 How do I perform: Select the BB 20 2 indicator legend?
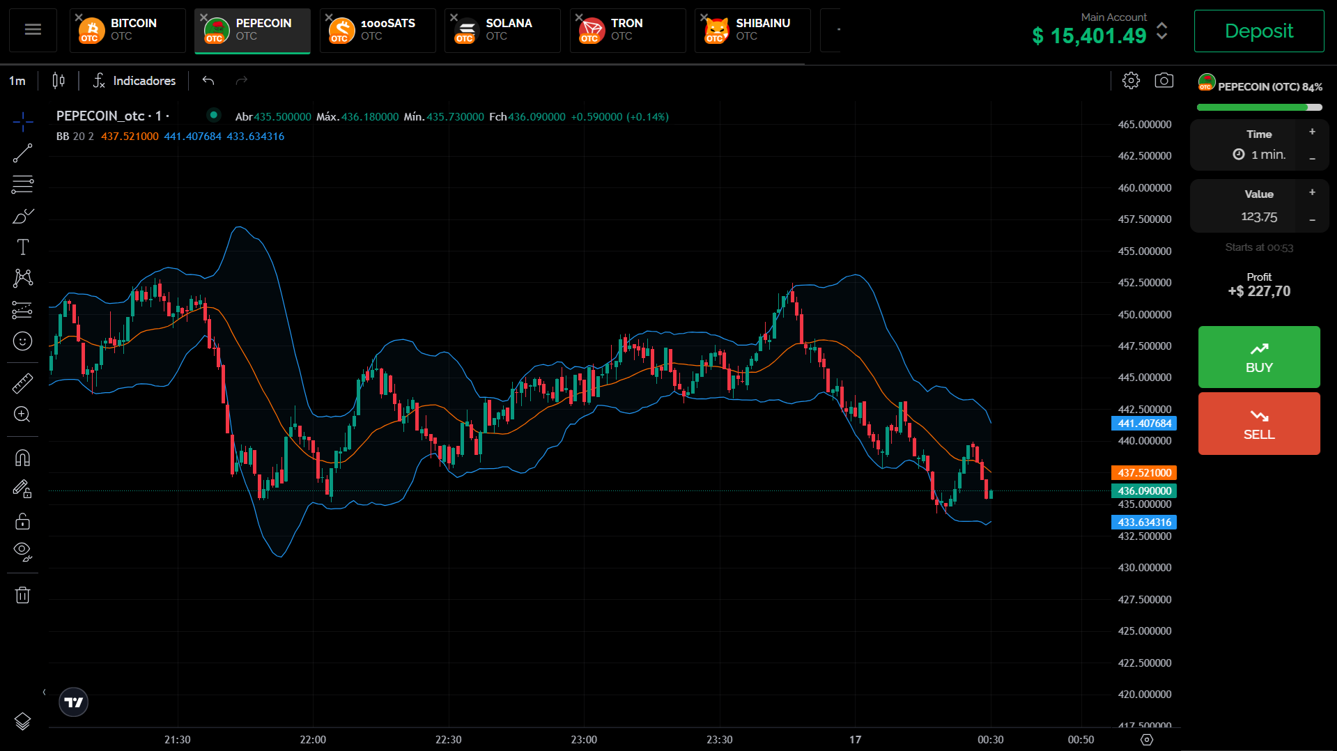(75, 137)
